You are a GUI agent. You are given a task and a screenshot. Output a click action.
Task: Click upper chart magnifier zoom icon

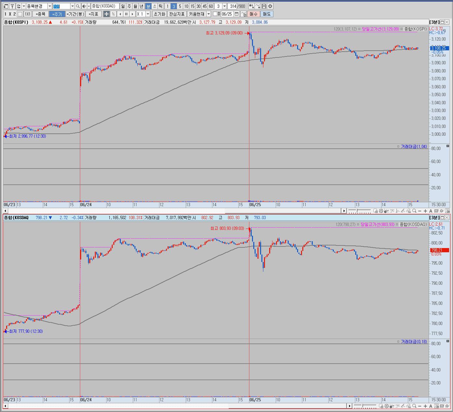(414, 211)
